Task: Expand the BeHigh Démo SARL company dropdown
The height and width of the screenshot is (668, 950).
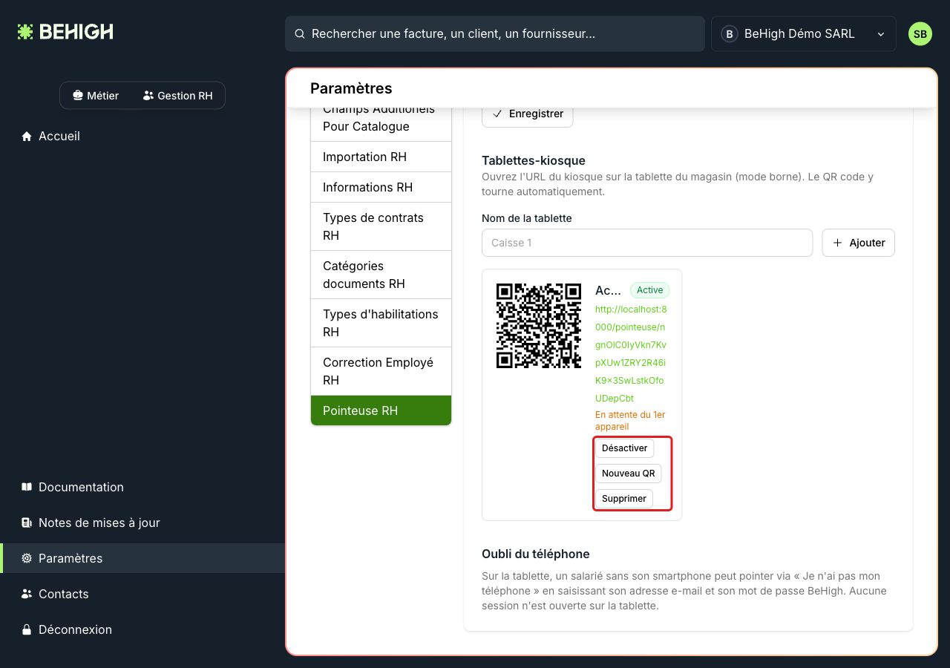Action: pyautogui.click(x=804, y=34)
